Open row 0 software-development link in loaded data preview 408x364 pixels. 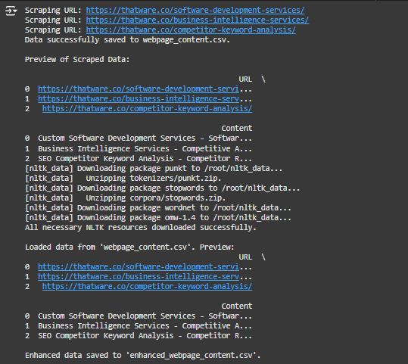(x=139, y=266)
